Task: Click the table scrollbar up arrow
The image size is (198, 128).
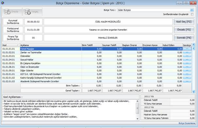Action: (x=193, y=45)
